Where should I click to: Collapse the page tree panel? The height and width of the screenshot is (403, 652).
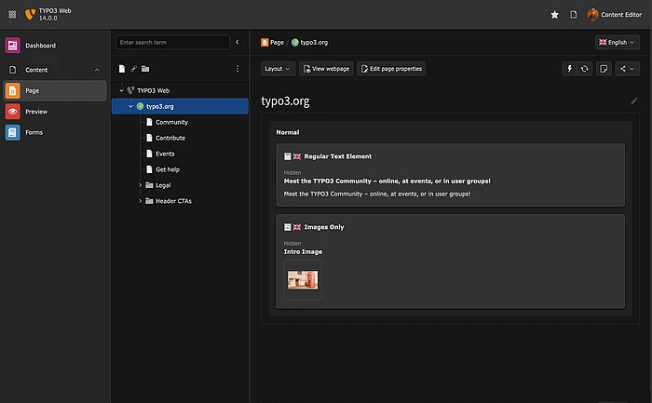[x=238, y=42]
